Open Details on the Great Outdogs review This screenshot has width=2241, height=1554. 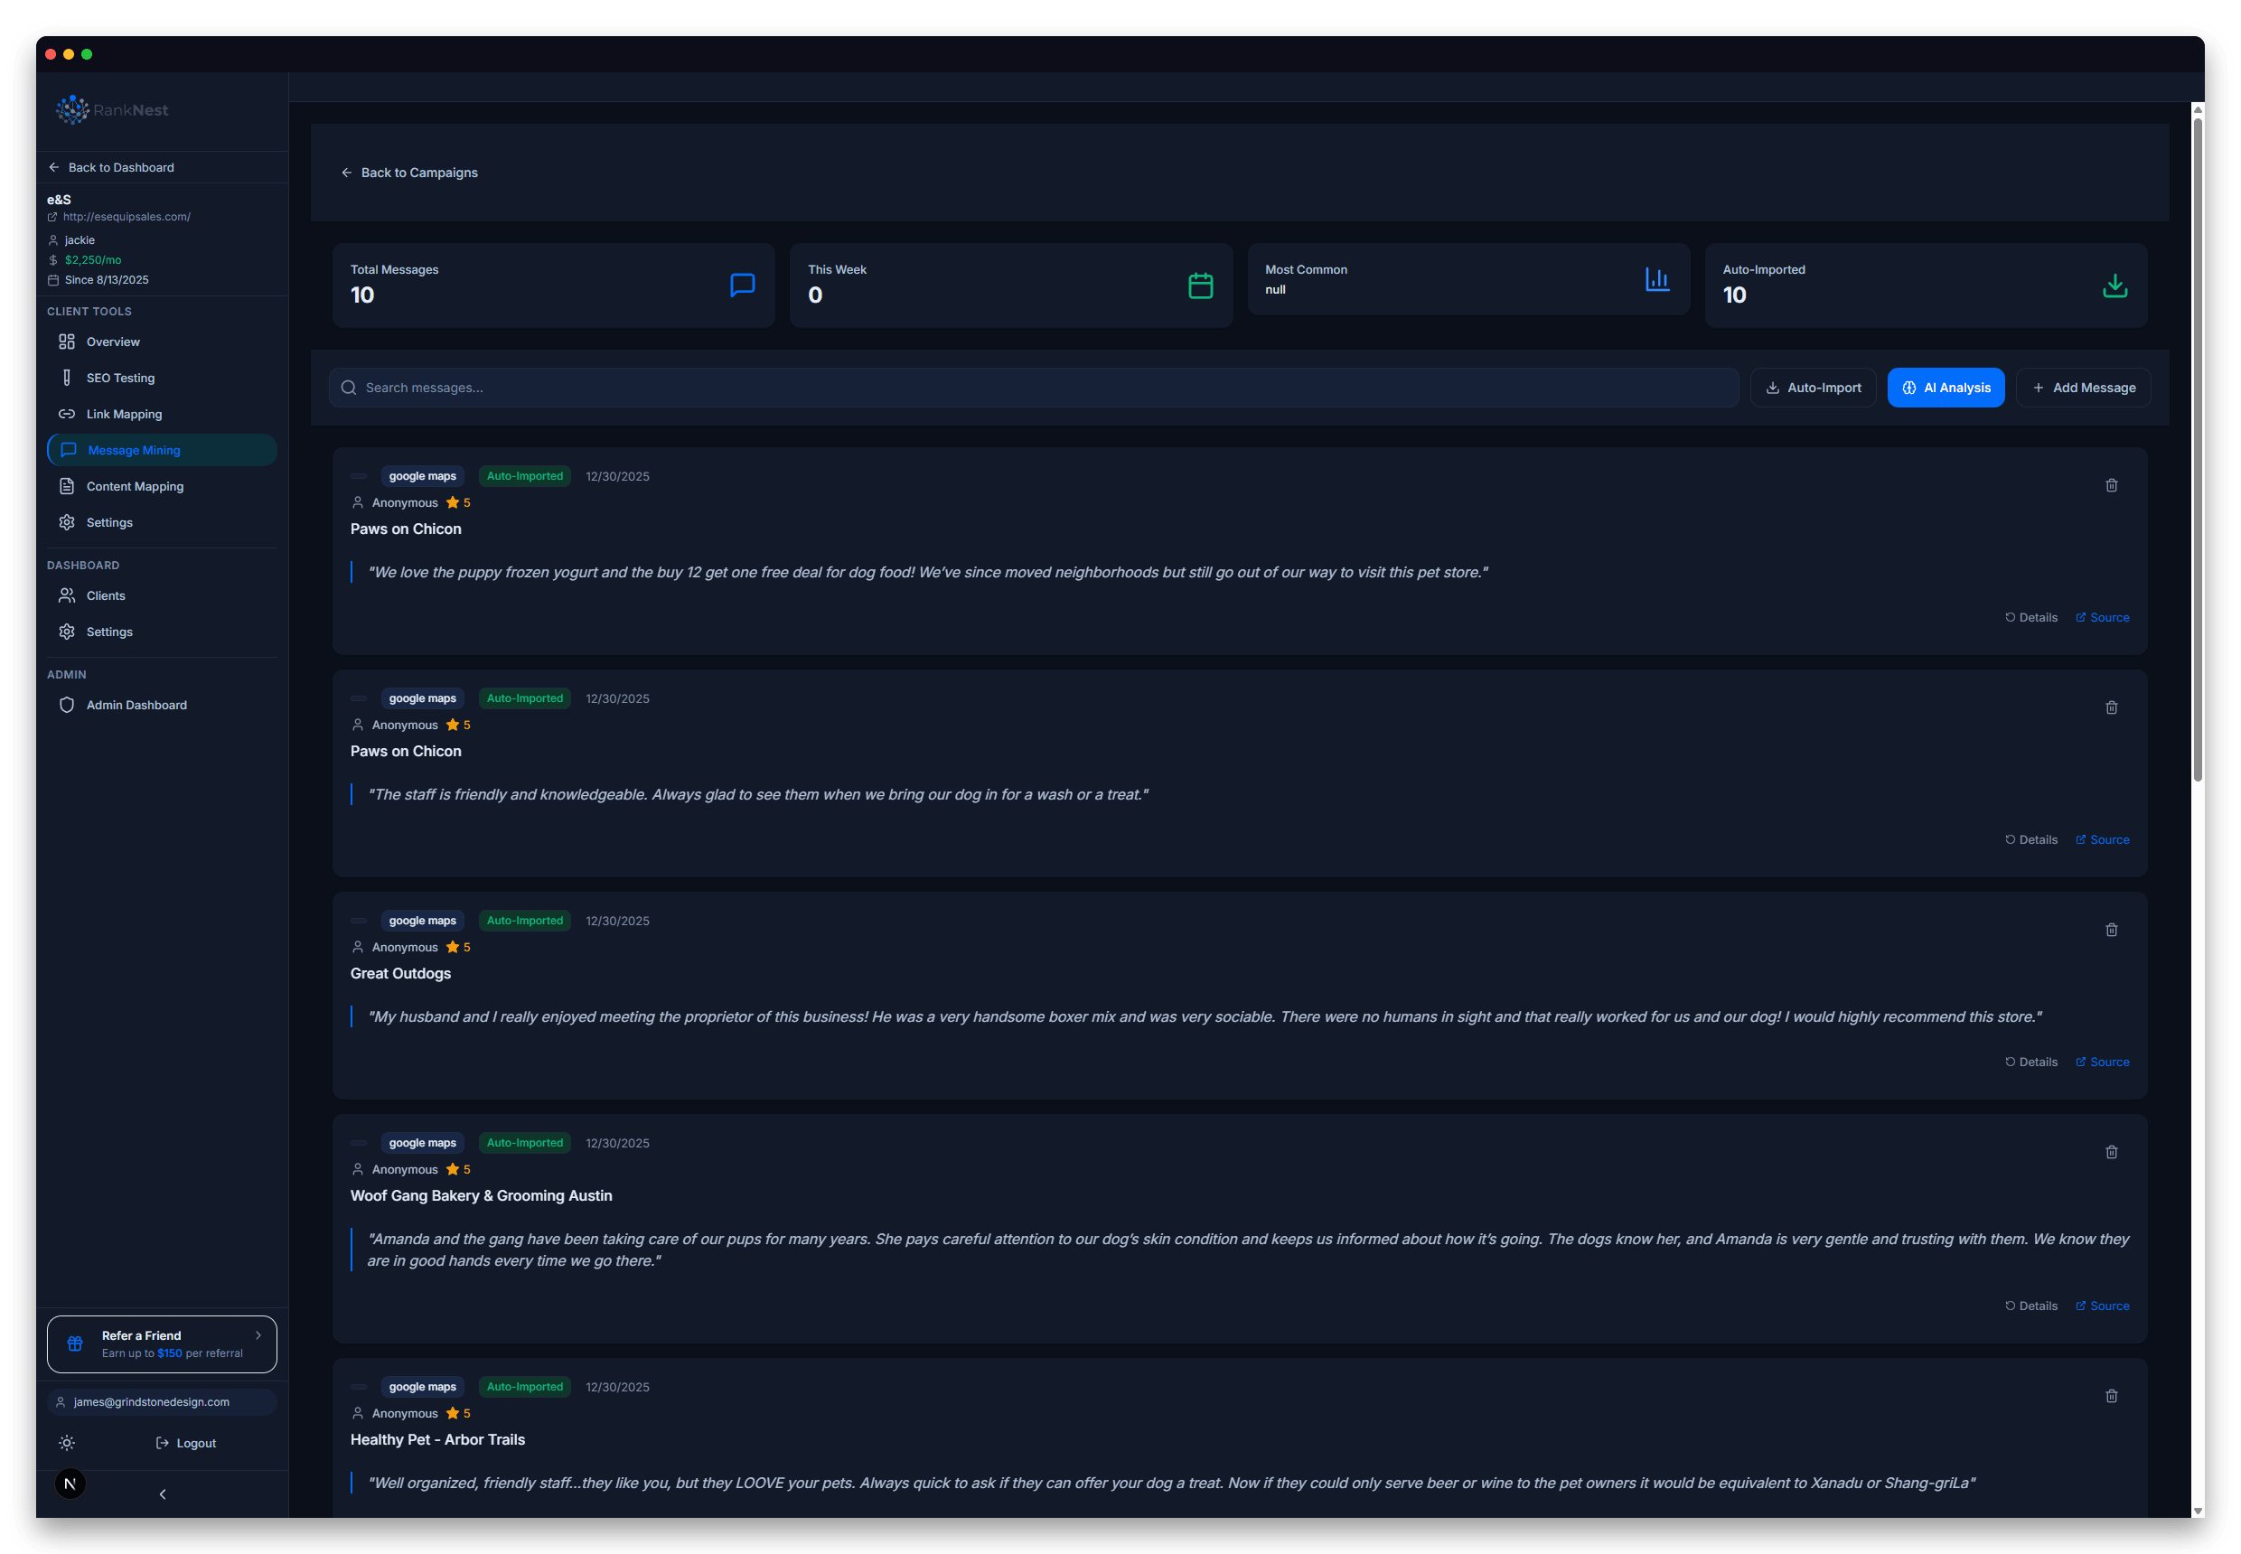pos(2030,1062)
